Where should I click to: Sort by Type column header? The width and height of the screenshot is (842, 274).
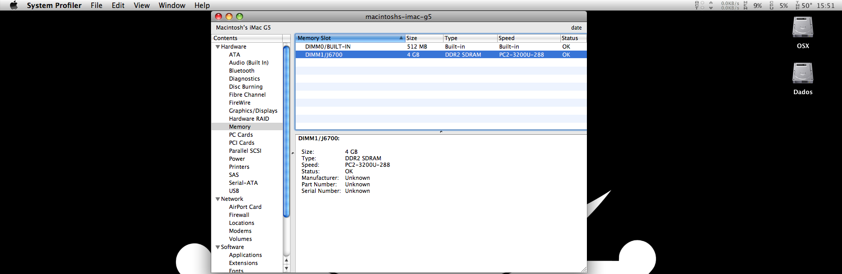click(x=470, y=38)
